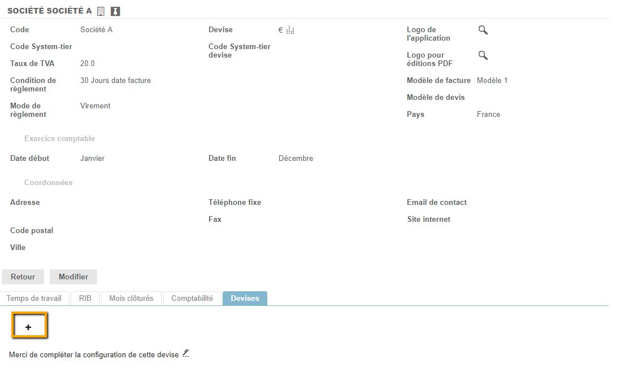Image resolution: width=621 pixels, height=368 pixels.
Task: Click the Modifier button
Action: [73, 277]
